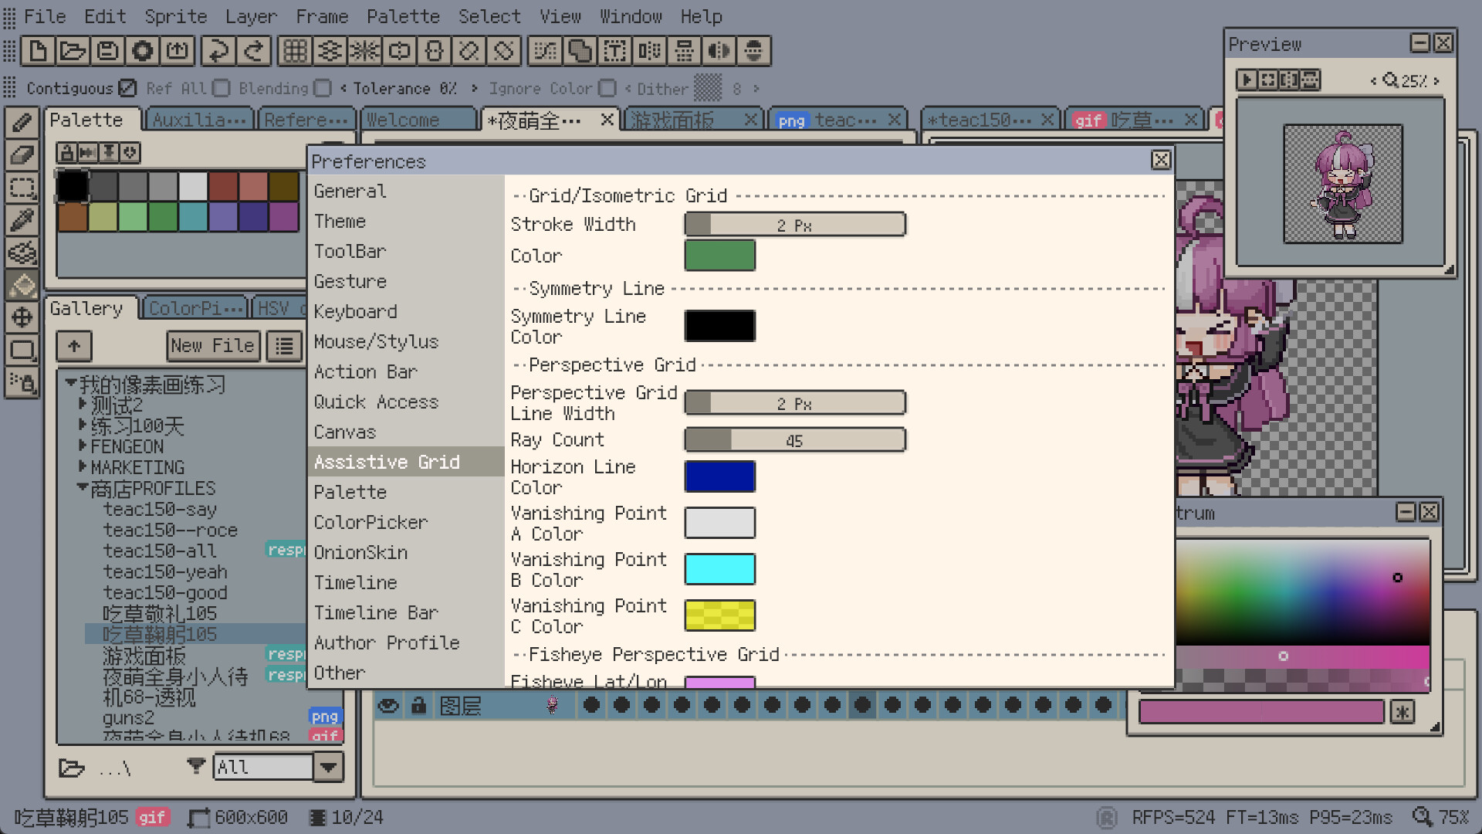
Task: Select the Spray tool at bottom of toolbar
Action: click(x=22, y=382)
